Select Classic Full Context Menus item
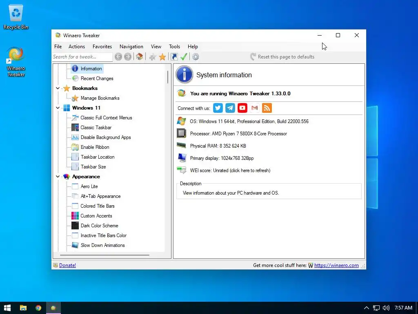 pyautogui.click(x=106, y=117)
